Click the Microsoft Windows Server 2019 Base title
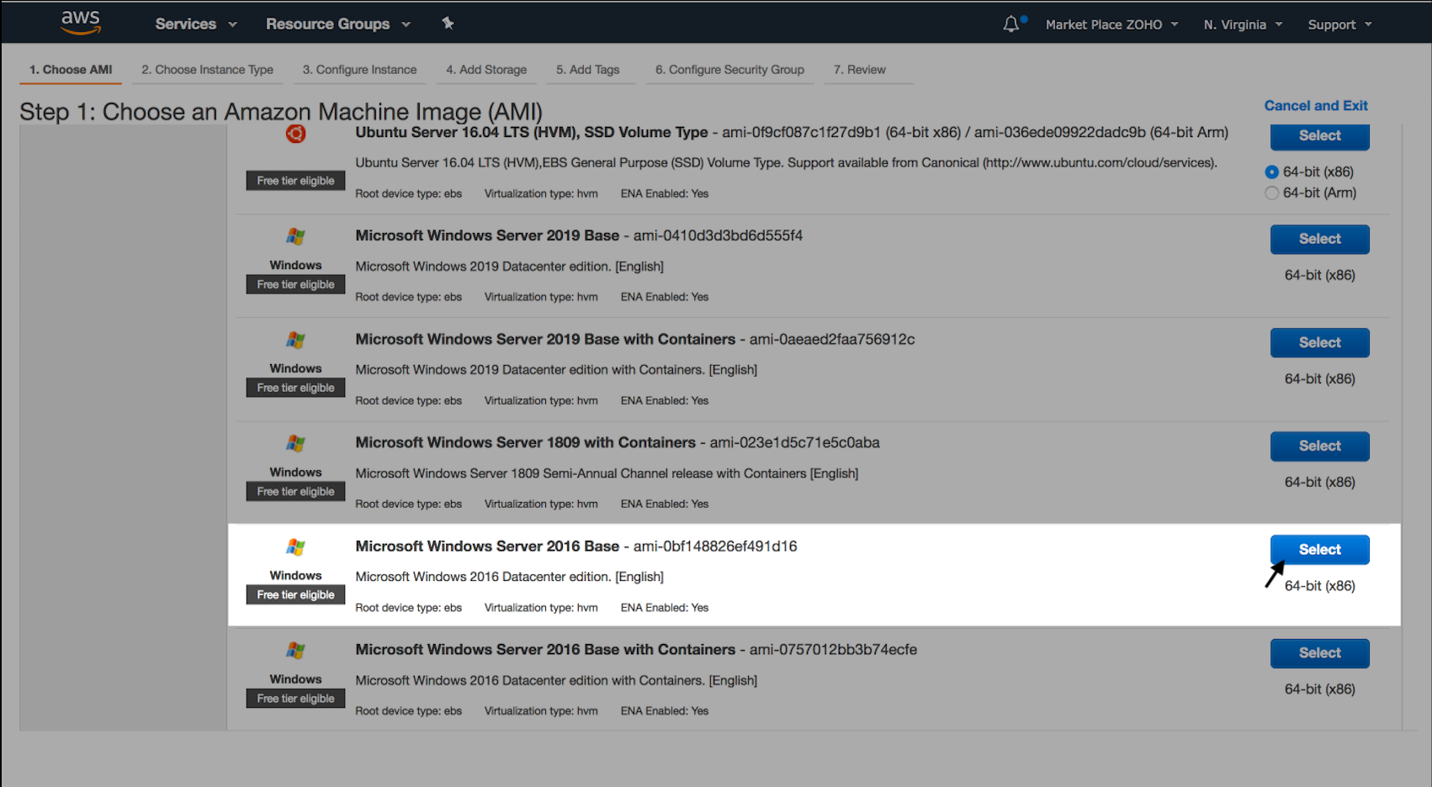This screenshot has width=1432, height=787. (487, 236)
